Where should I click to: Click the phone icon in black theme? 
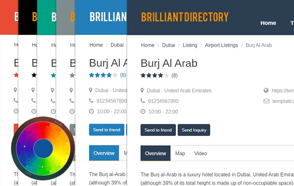[x=33, y=101]
